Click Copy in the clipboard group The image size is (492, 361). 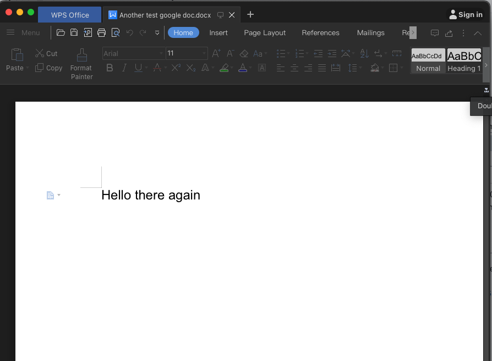point(48,68)
